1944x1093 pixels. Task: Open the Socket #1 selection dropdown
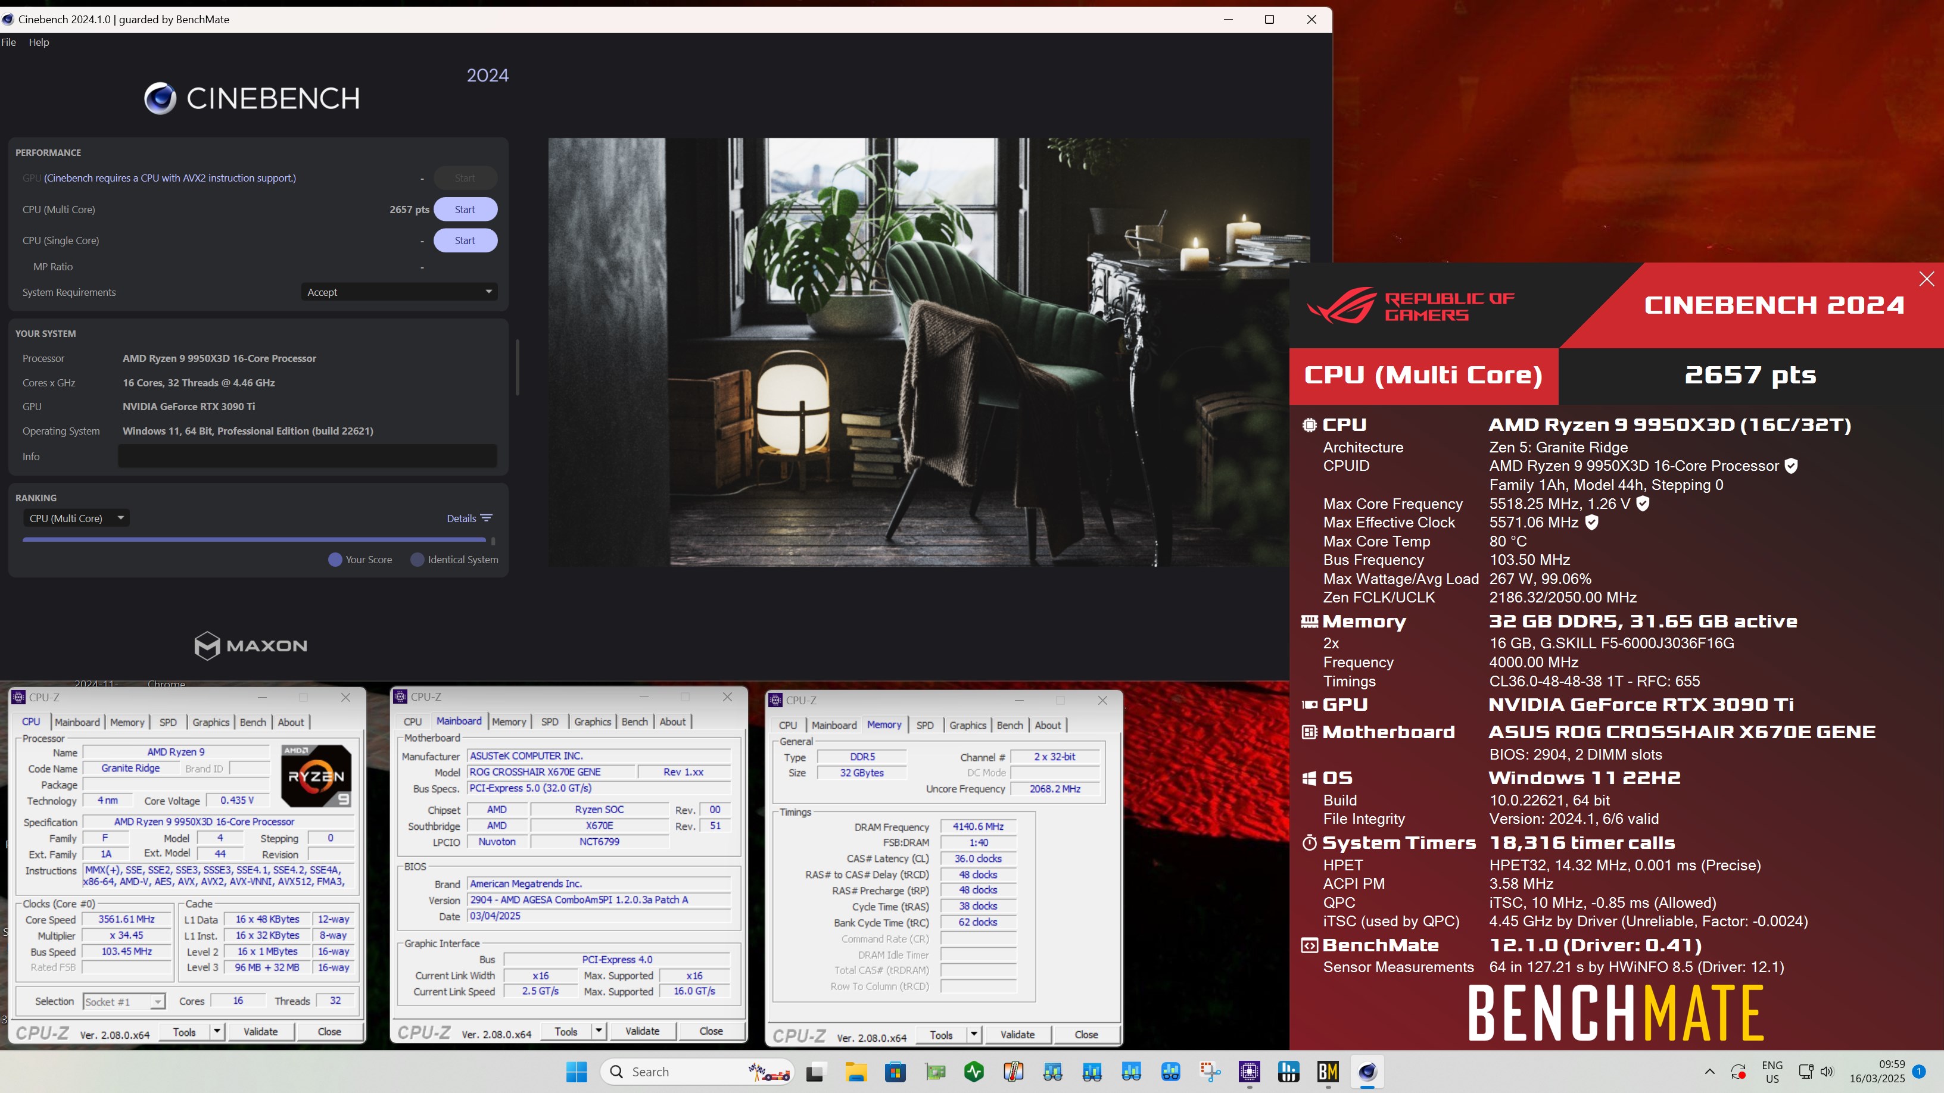124,1002
